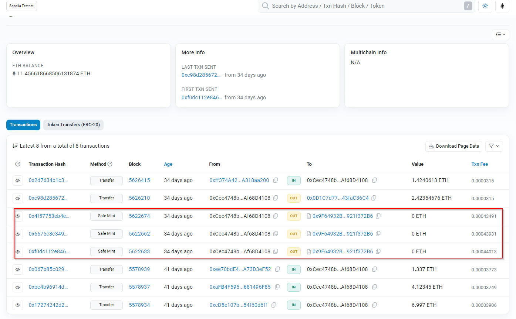This screenshot has width=516, height=319.
Task: Click the Age column header to switch format
Action: 168,164
